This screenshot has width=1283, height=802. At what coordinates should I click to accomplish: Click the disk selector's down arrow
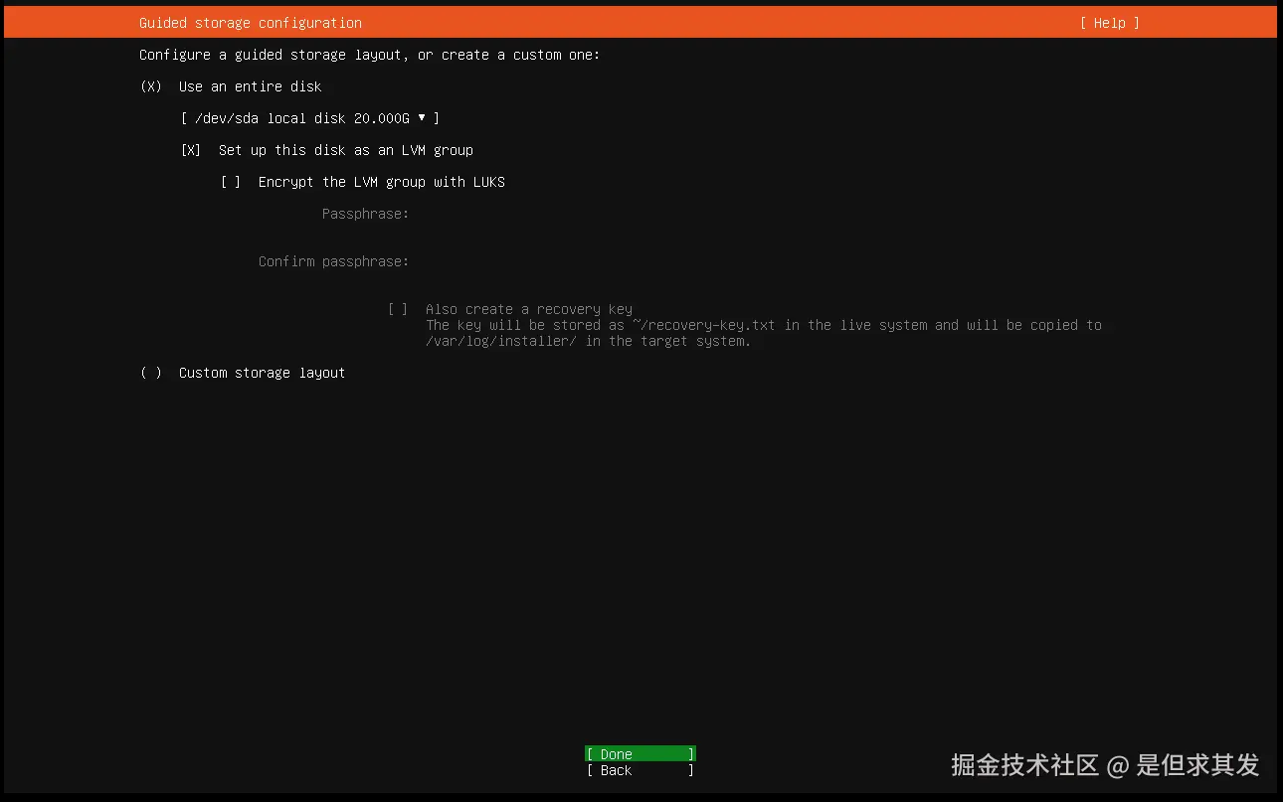coord(423,118)
